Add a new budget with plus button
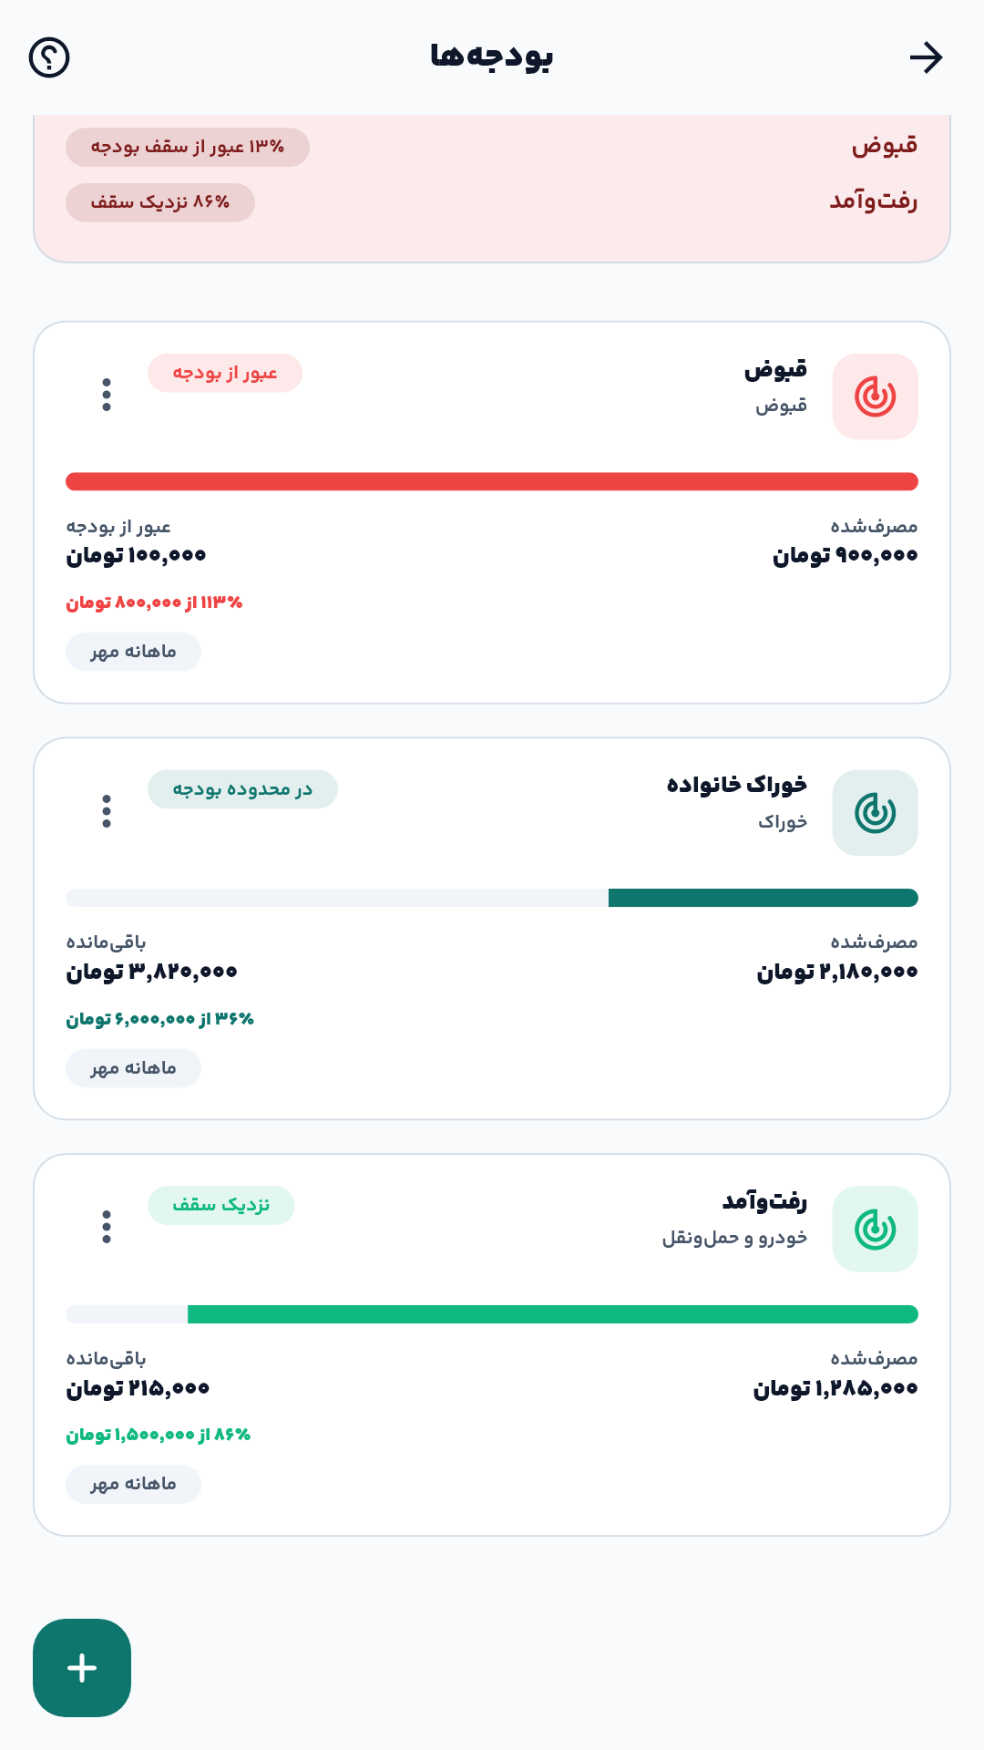The width and height of the screenshot is (984, 1750). tap(82, 1668)
